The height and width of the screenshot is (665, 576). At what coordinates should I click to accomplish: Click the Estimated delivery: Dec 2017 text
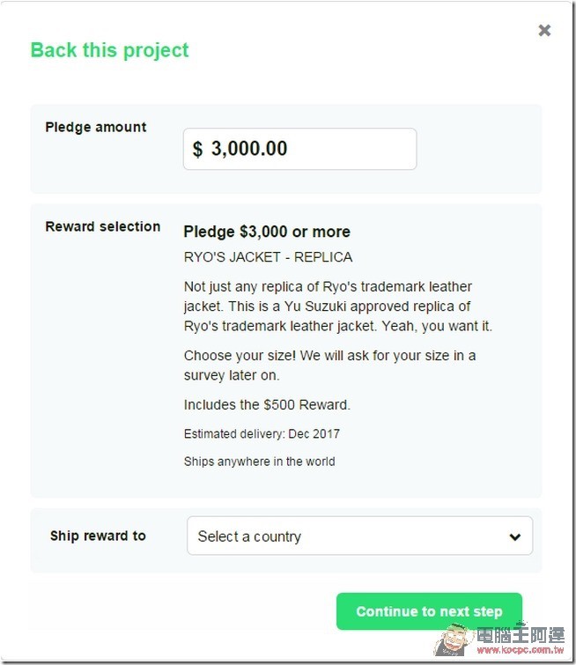tap(262, 434)
